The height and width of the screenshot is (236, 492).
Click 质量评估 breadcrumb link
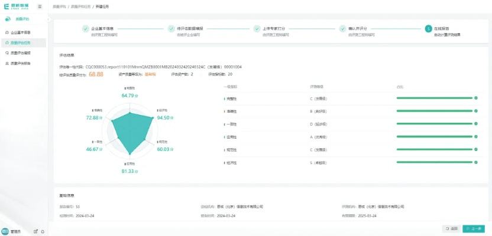pyautogui.click(x=60, y=6)
